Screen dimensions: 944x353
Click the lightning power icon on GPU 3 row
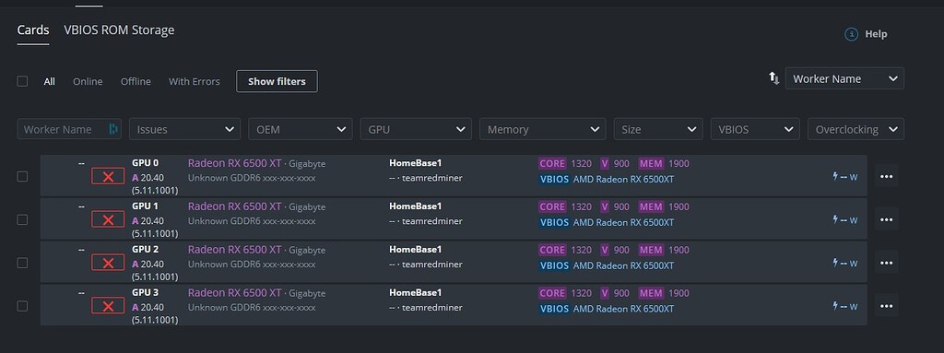coord(835,307)
